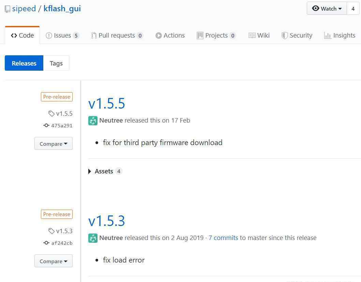Switch to the Issues tab
361x282 pixels.
coord(62,36)
